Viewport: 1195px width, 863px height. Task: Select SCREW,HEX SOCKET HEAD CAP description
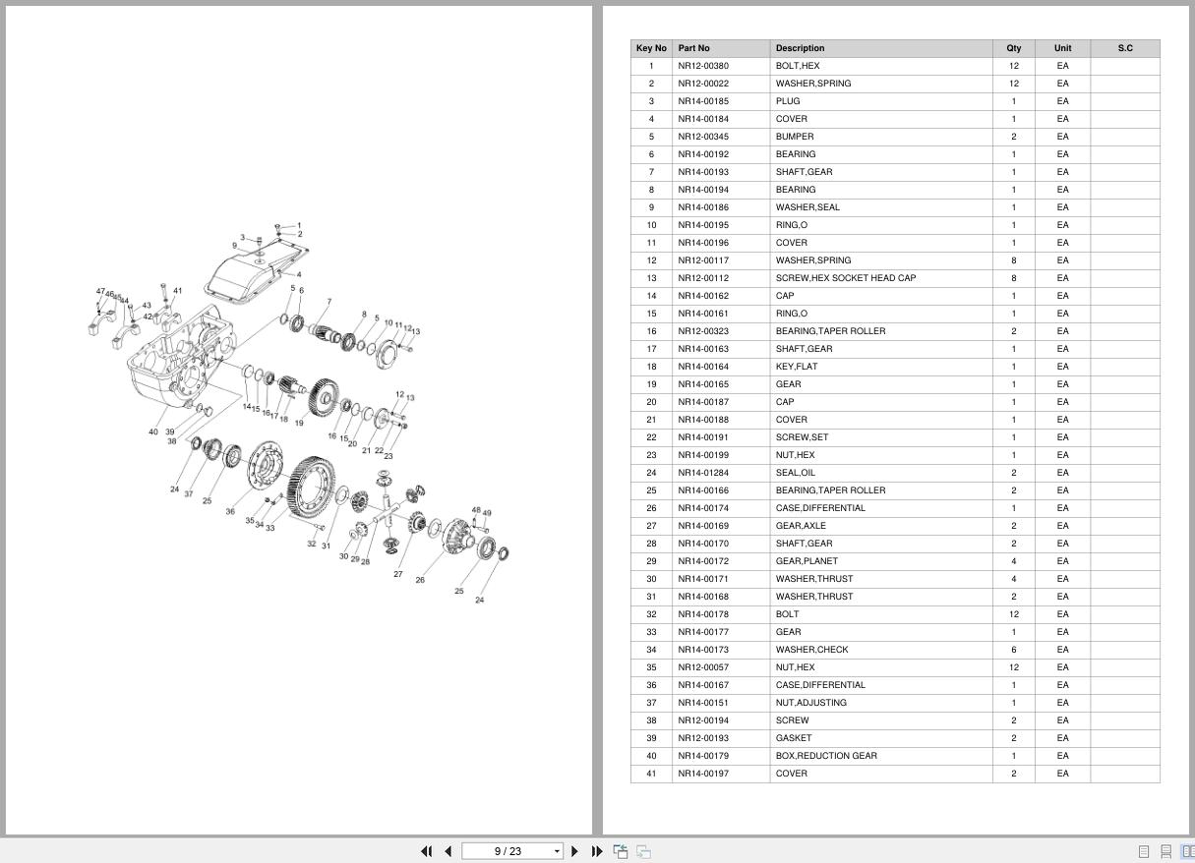tap(846, 278)
